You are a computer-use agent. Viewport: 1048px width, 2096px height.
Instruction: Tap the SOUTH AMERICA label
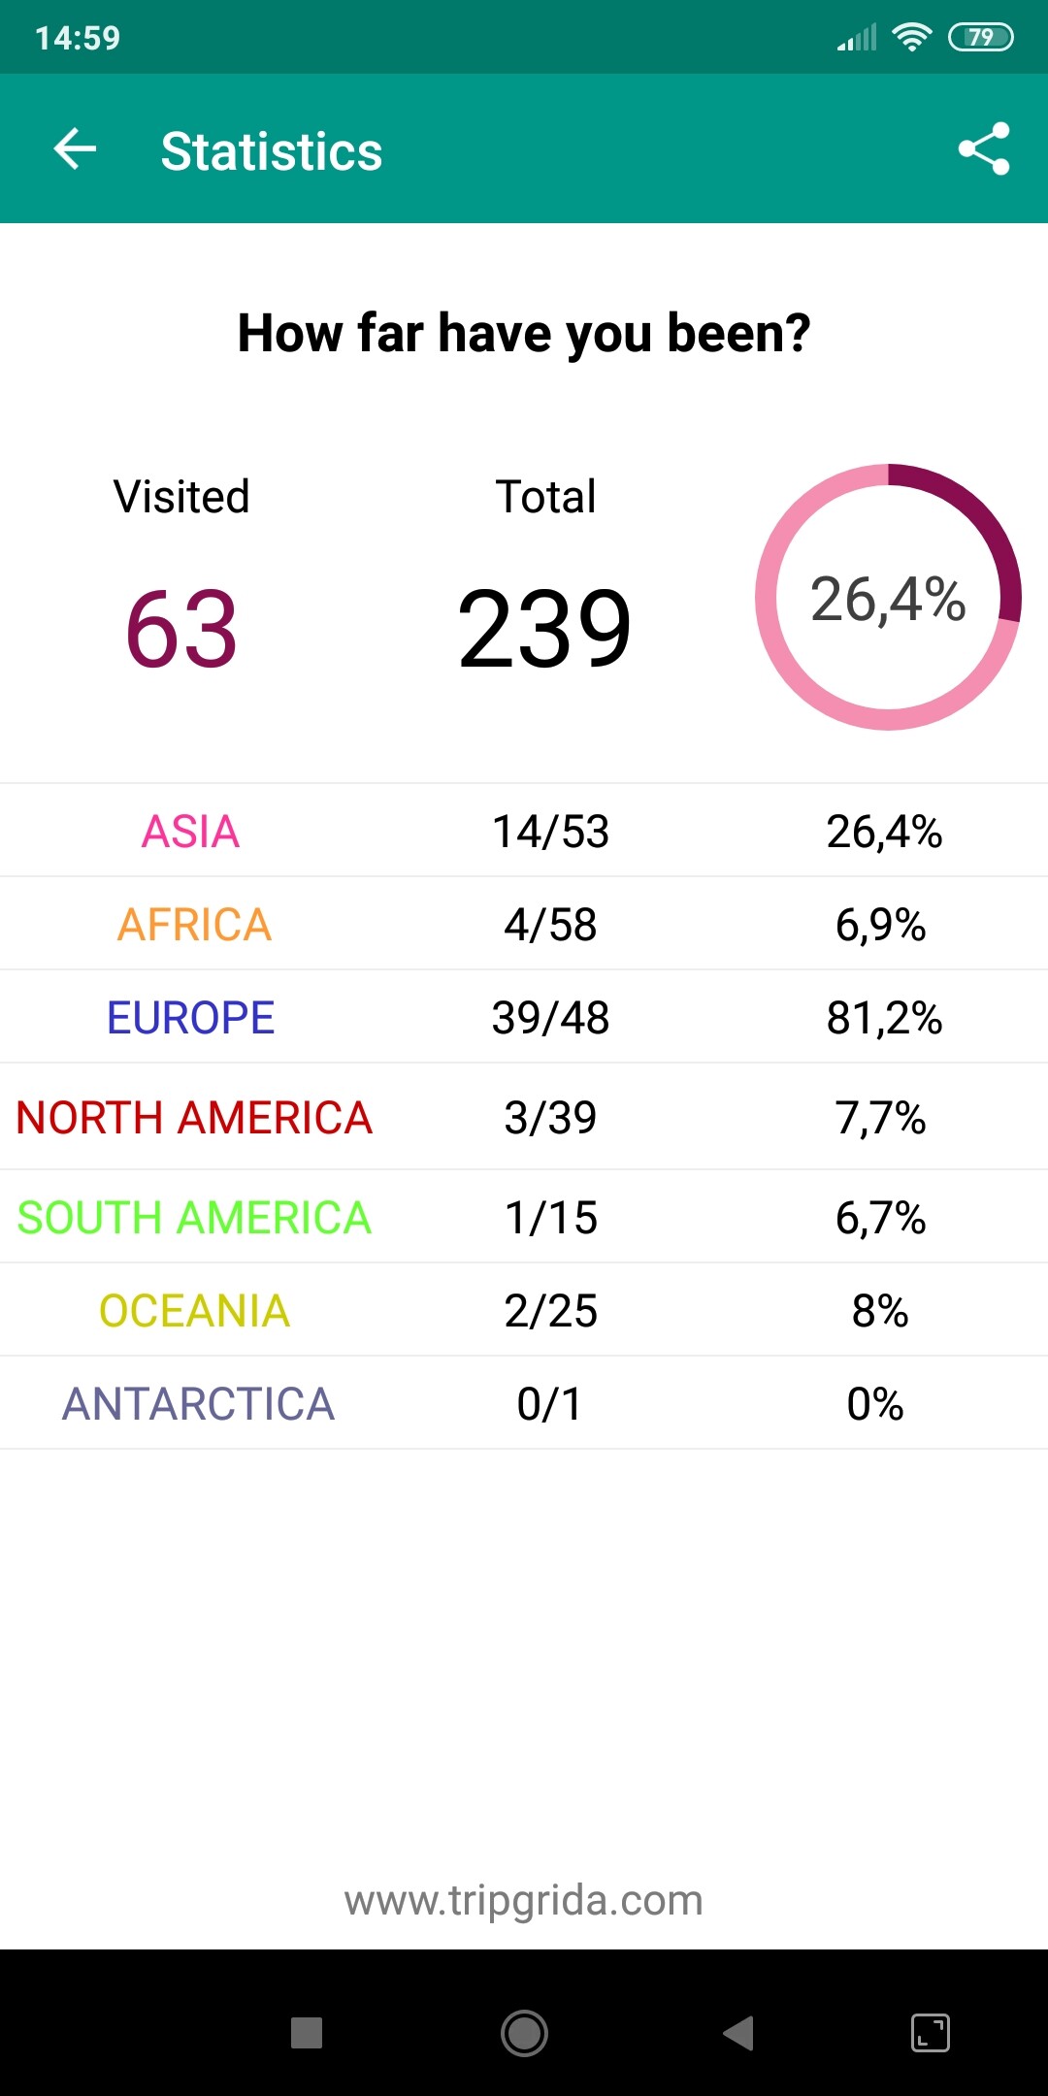194,1217
